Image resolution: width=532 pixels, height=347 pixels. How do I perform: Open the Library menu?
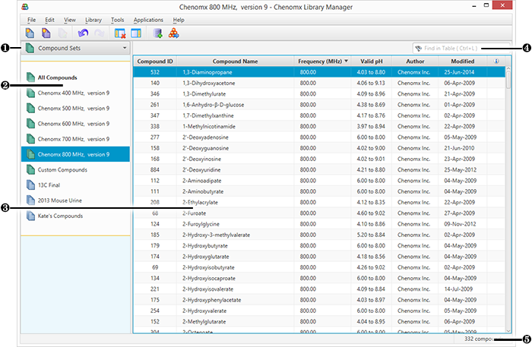point(93,19)
